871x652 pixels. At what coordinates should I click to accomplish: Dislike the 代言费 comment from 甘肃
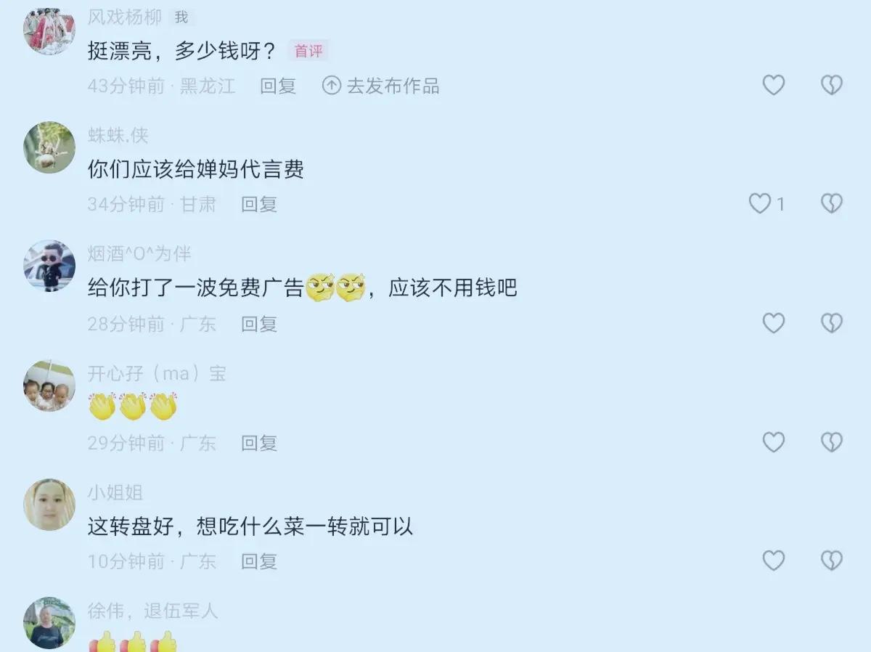pyautogui.click(x=831, y=204)
